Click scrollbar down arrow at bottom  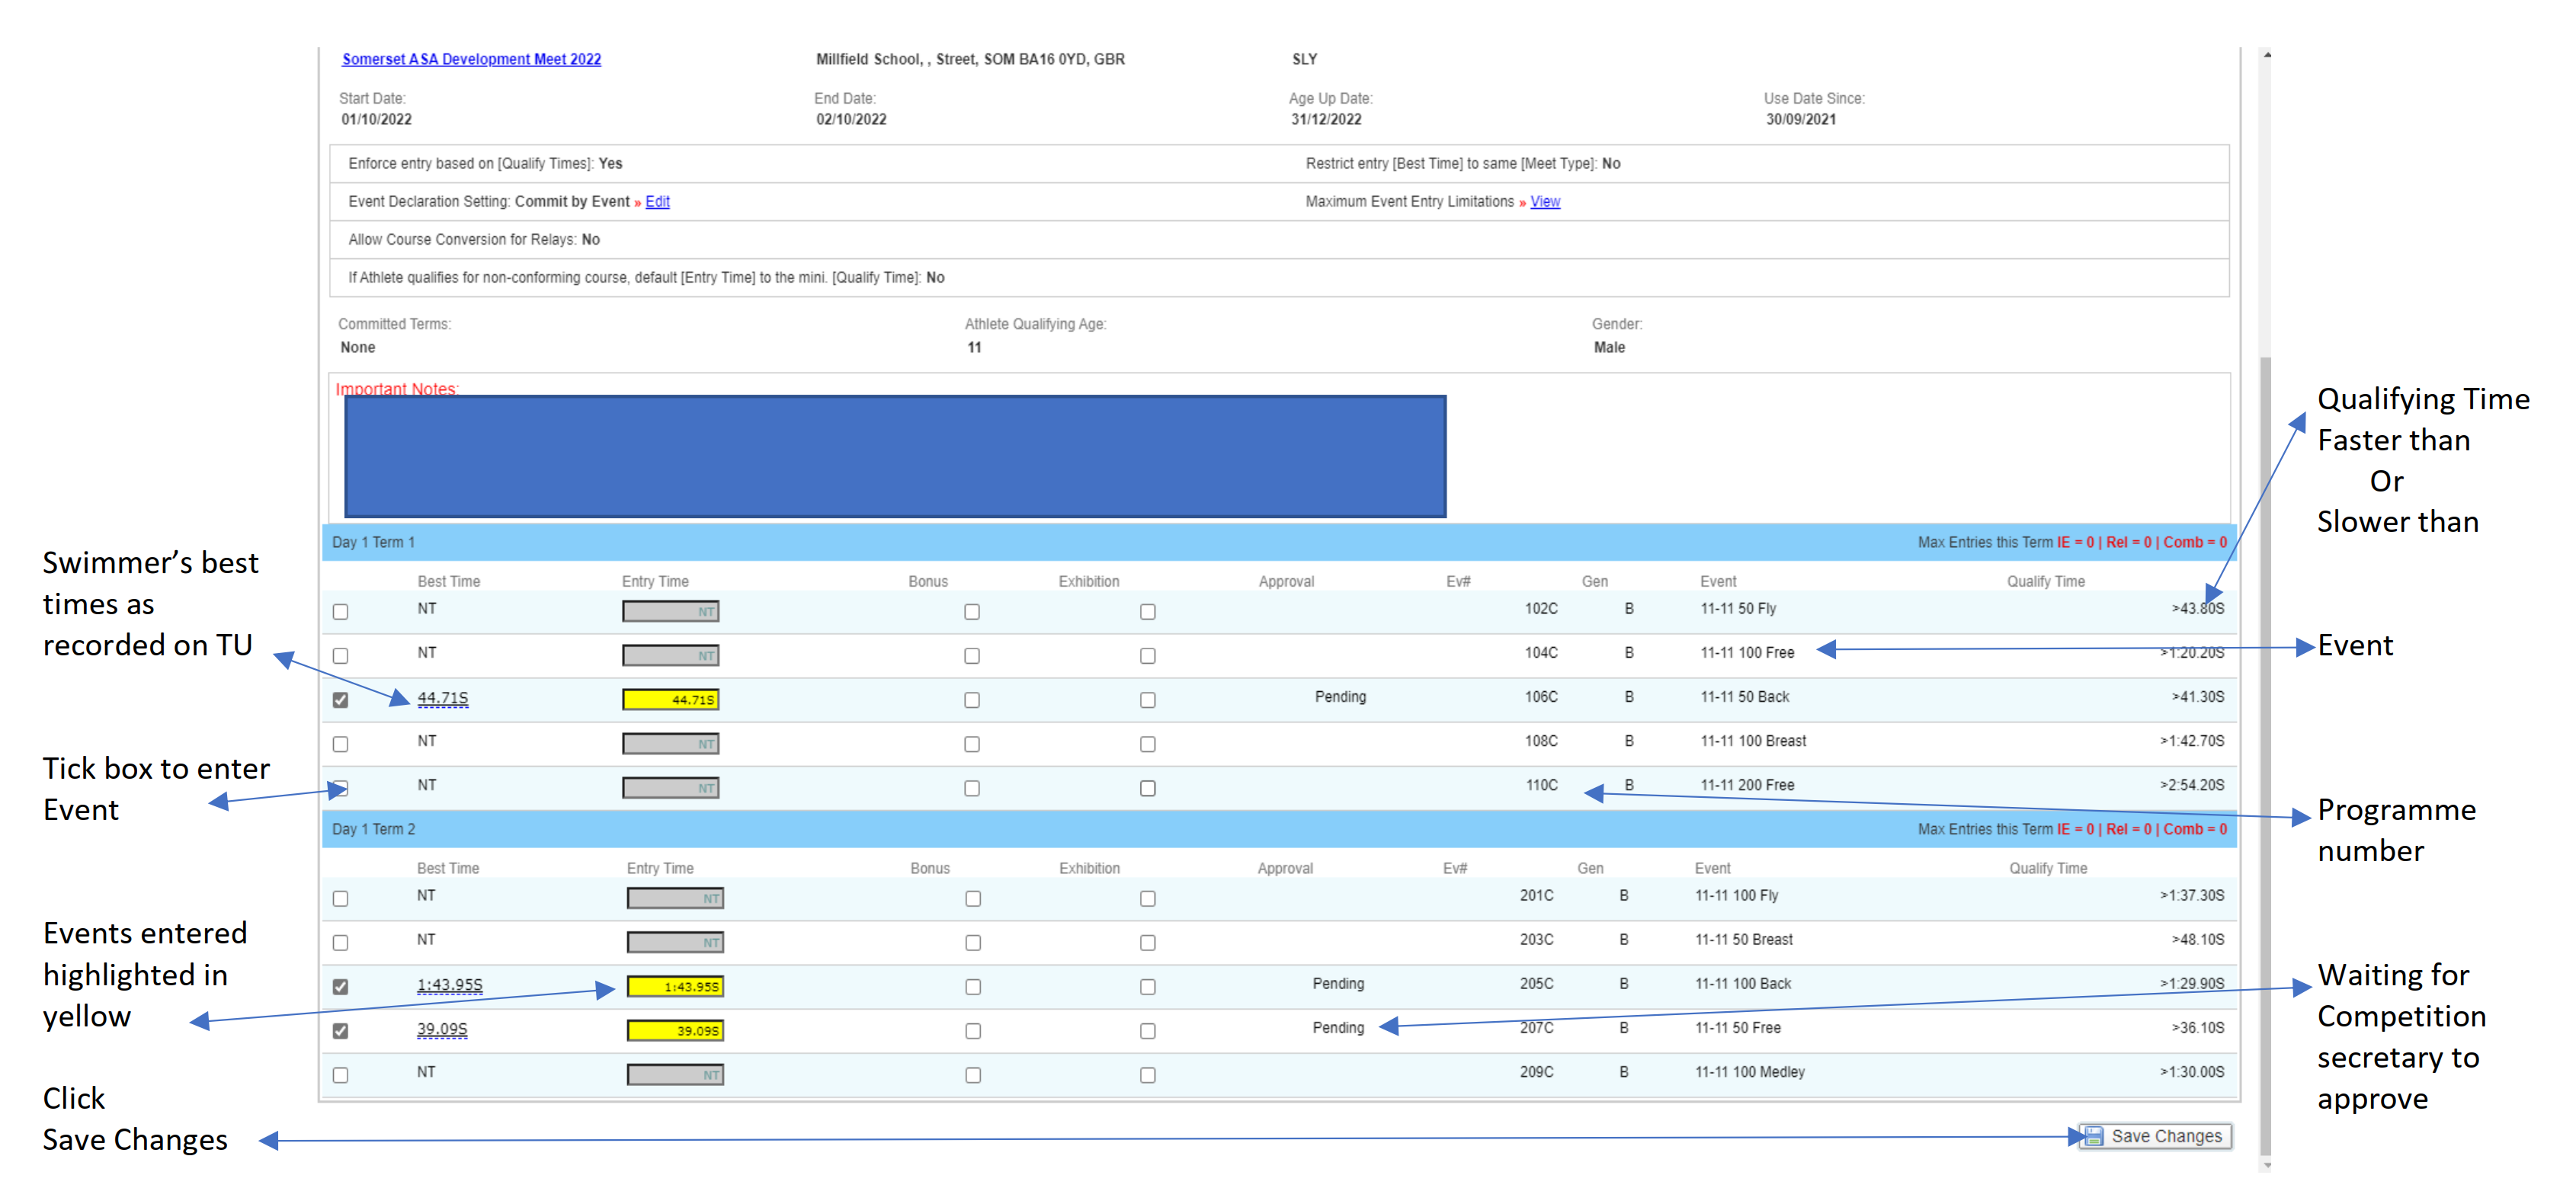[x=2267, y=1165]
